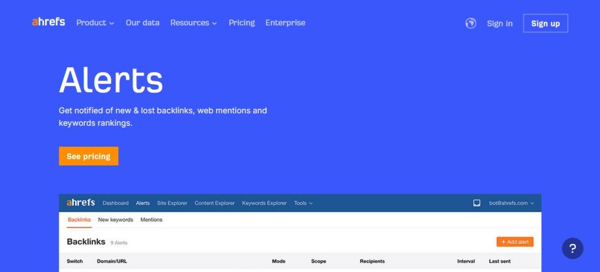Open the help question mark bubble

572,249
